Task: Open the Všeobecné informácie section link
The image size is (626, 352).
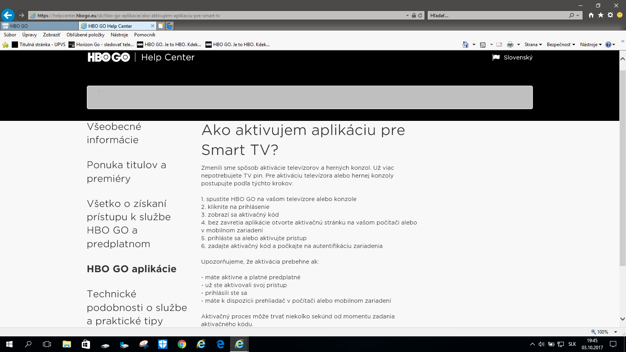Action: tap(114, 133)
